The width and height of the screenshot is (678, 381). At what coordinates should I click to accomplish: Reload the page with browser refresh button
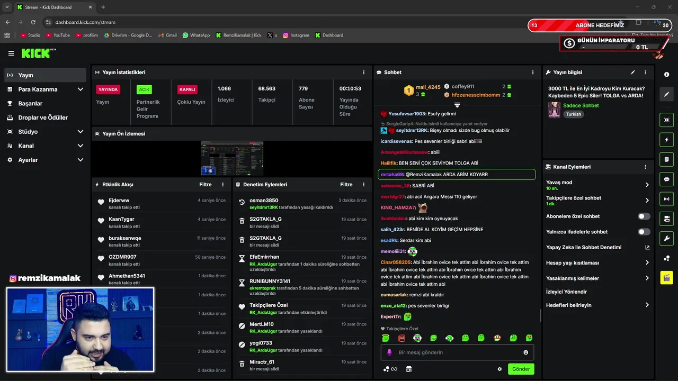[x=33, y=22]
